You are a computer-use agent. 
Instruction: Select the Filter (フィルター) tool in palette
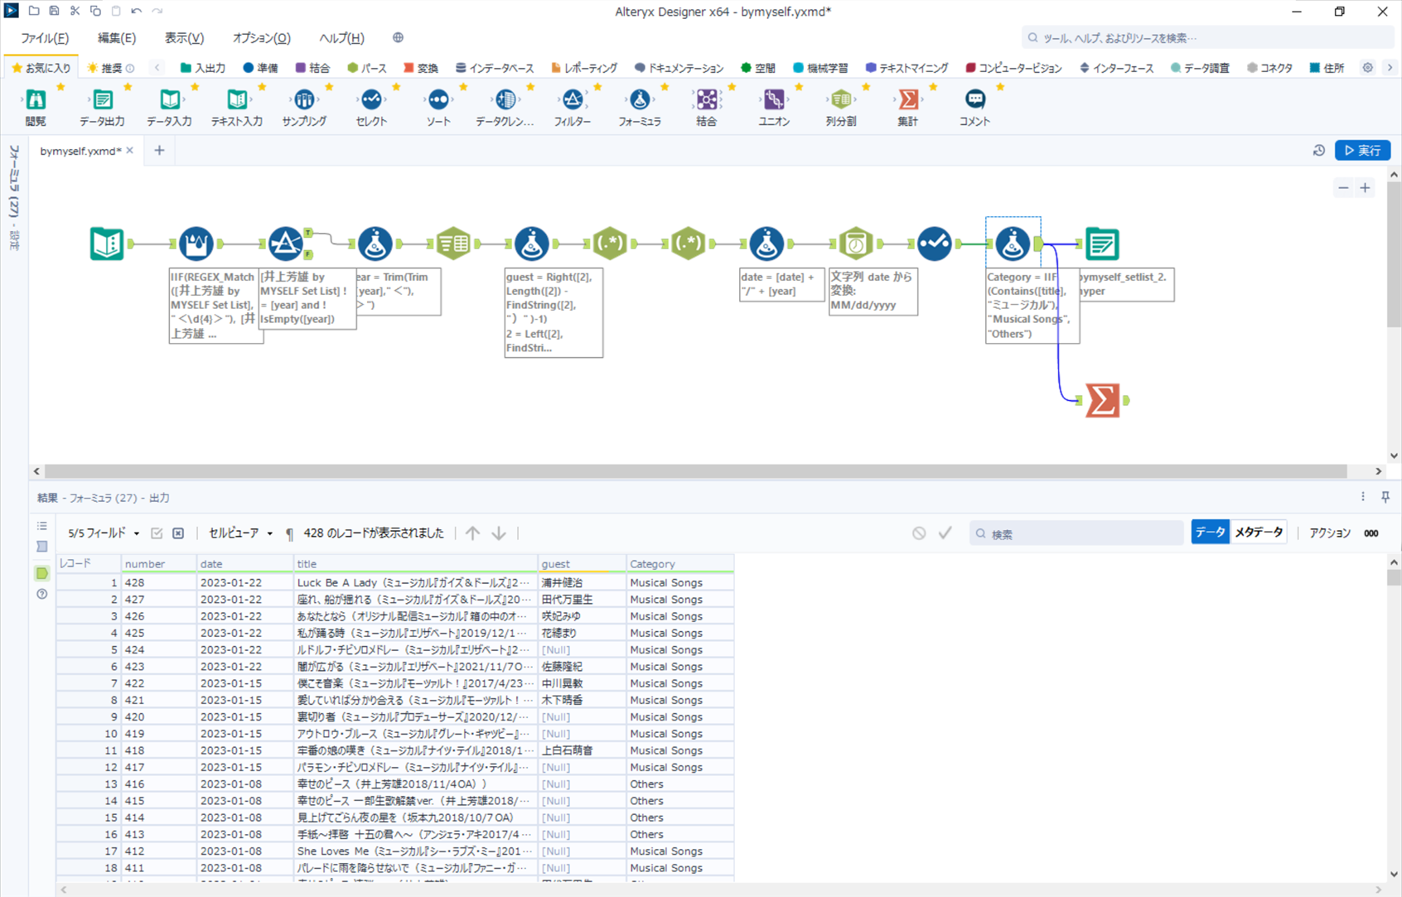(572, 100)
